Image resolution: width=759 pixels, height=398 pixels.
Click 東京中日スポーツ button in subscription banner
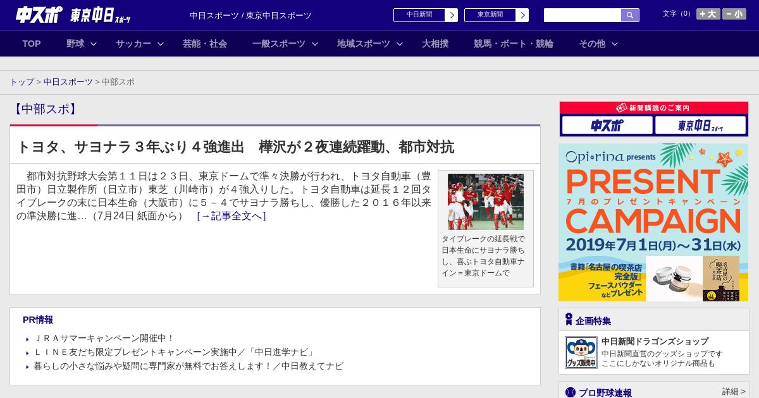tap(700, 125)
